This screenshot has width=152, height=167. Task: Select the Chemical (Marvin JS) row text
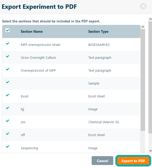pyautogui.click(x=104, y=122)
